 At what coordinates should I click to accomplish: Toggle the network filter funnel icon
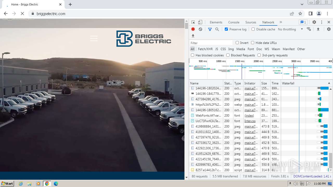pyautogui.click(x=210, y=29)
